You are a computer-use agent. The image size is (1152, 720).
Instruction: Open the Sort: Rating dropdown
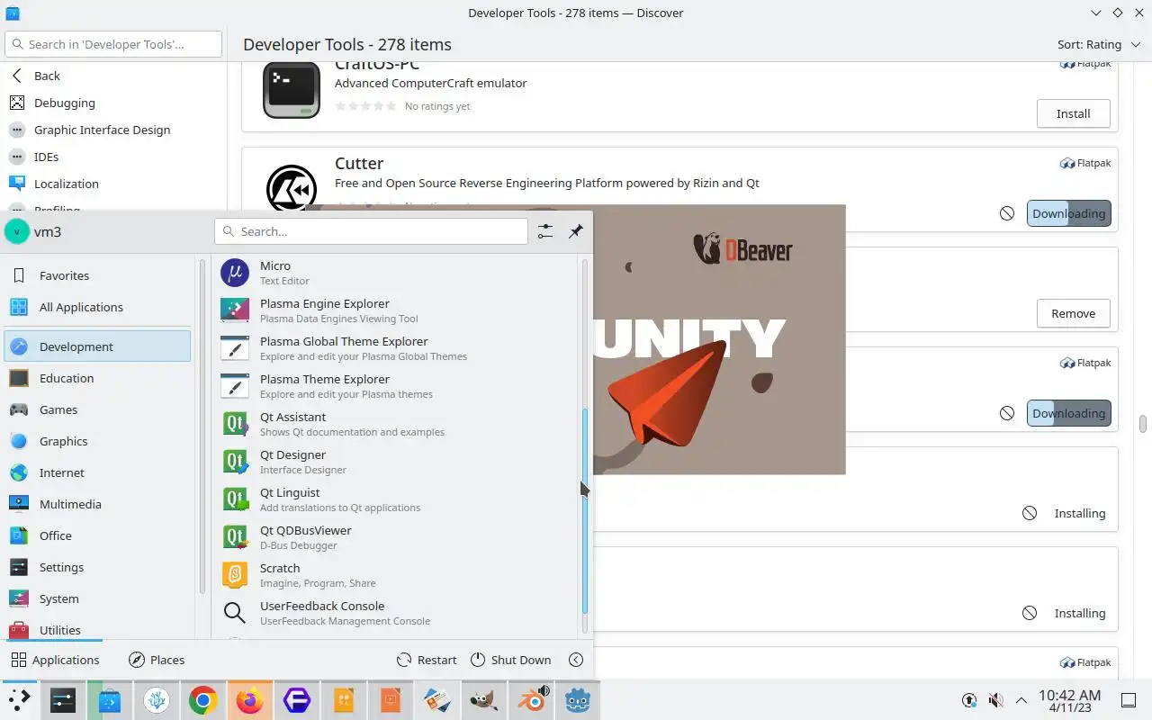pos(1097,44)
